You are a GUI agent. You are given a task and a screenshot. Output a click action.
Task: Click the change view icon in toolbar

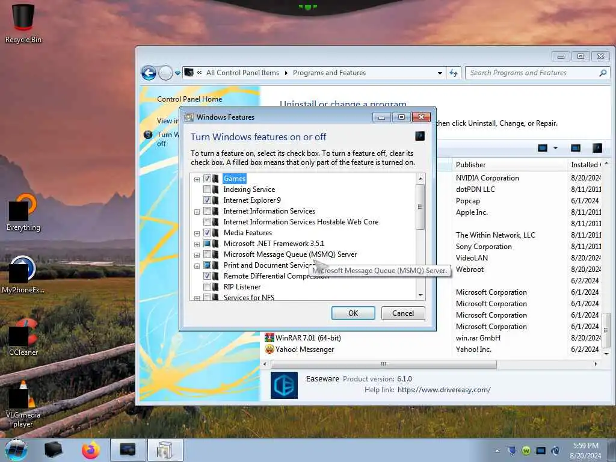(x=543, y=148)
